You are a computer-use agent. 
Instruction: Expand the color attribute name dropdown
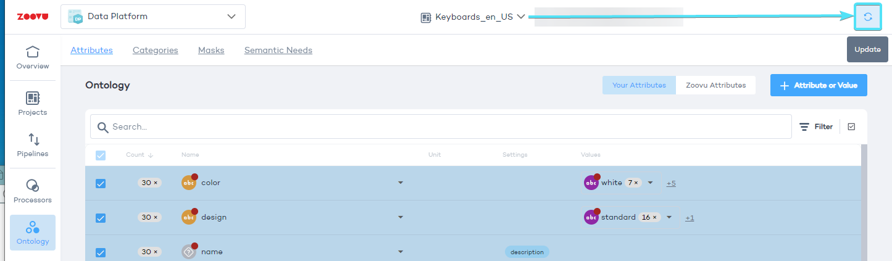click(400, 183)
